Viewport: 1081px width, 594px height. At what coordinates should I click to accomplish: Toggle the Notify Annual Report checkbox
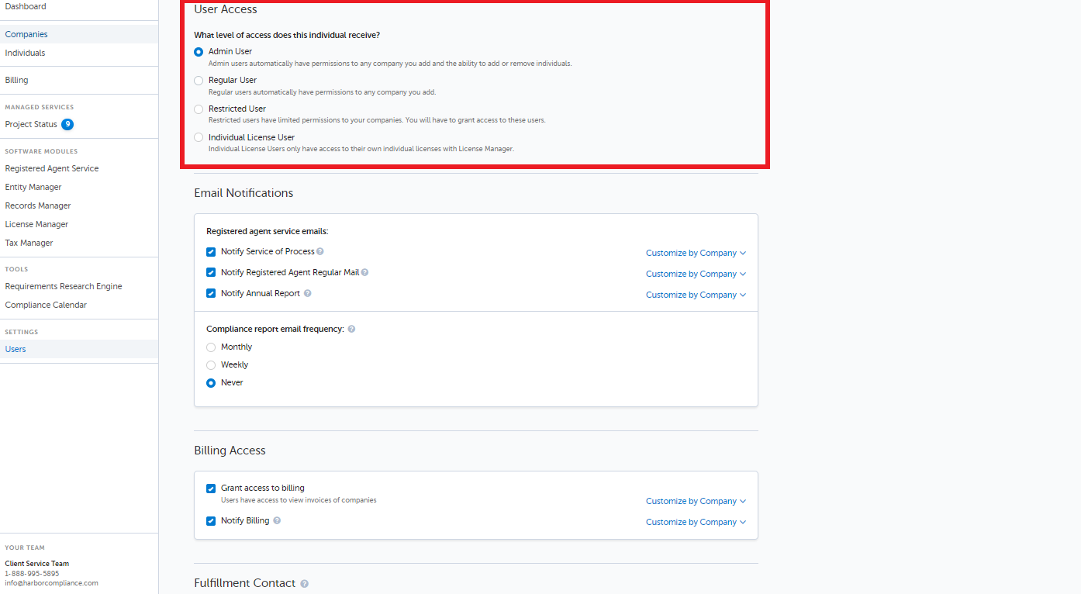point(211,294)
